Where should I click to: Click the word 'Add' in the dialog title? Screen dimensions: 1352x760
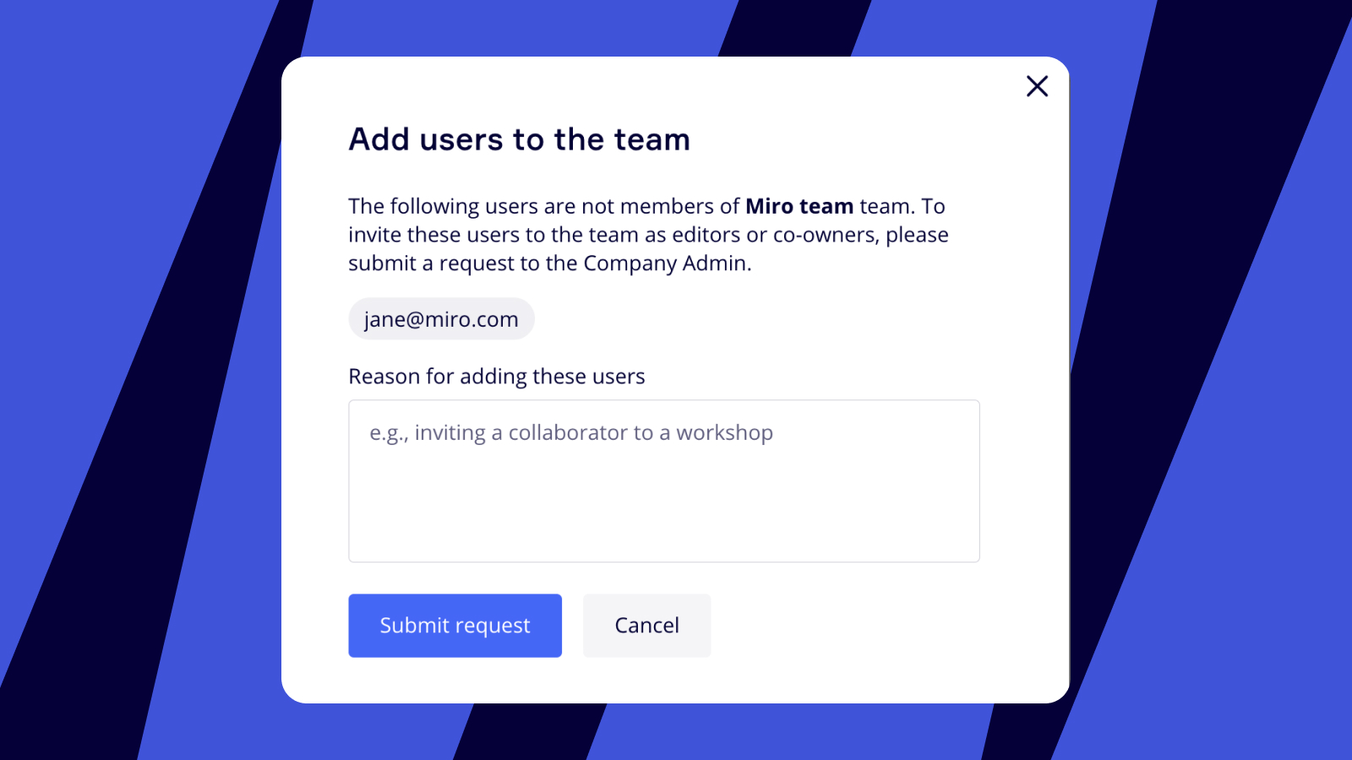[379, 139]
